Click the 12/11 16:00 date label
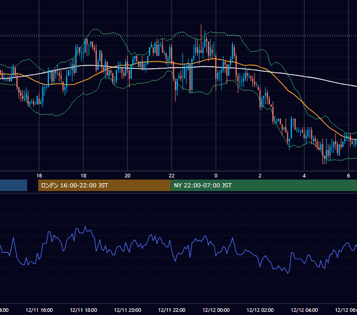Viewport: 357px width, 315px height. point(39,310)
